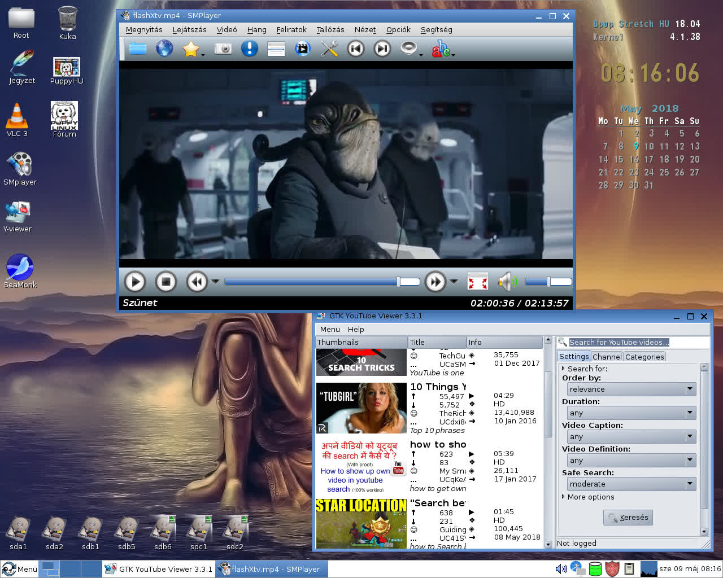Open rewind options dropdown arrow
This screenshot has height=578, width=723.
[215, 281]
